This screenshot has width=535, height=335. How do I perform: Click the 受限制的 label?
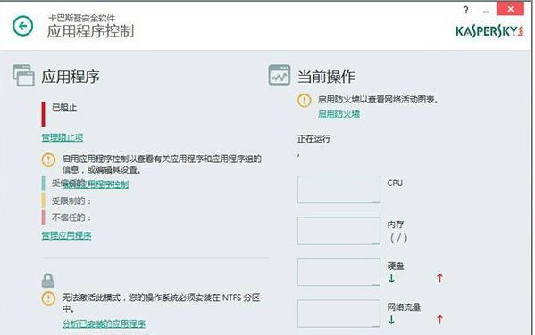pyautogui.click(x=71, y=201)
